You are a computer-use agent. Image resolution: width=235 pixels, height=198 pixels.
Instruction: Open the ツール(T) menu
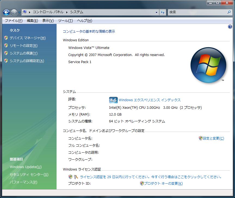pos(66,21)
